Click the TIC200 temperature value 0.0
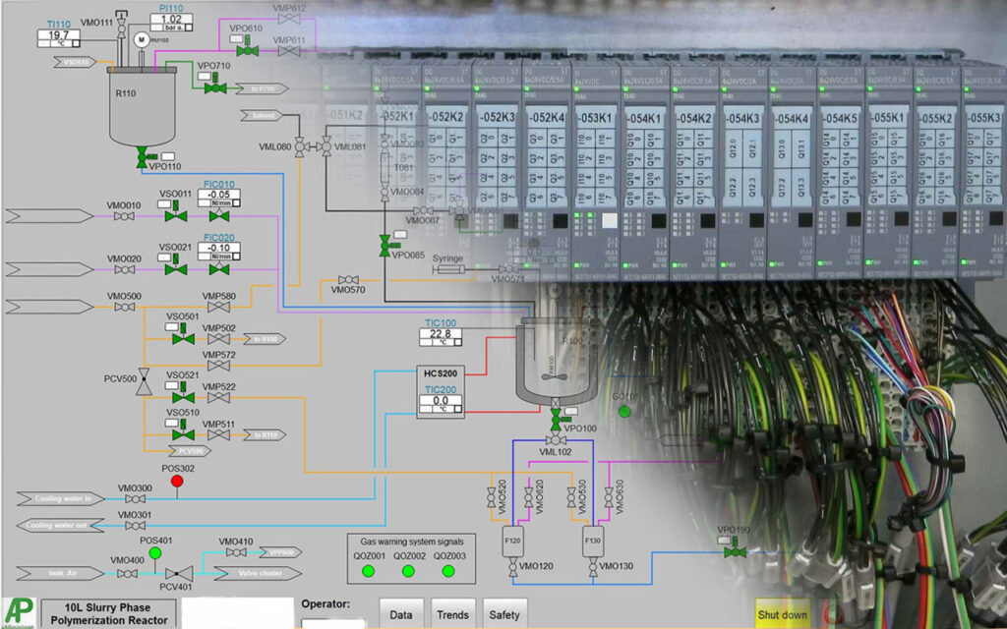The image size is (1007, 629). [441, 401]
